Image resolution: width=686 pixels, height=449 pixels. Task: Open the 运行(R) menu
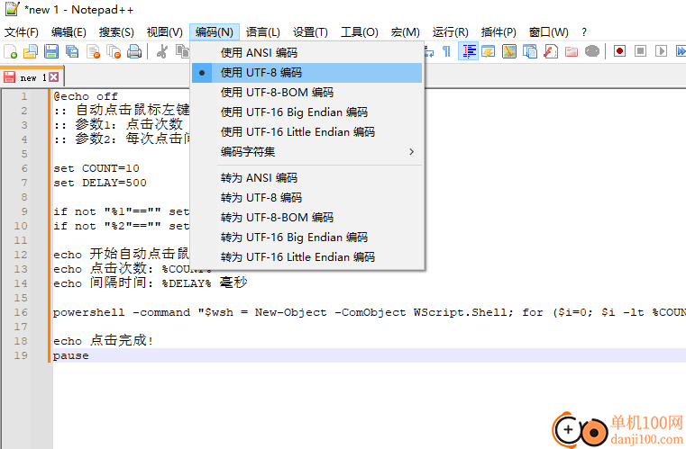click(x=451, y=32)
